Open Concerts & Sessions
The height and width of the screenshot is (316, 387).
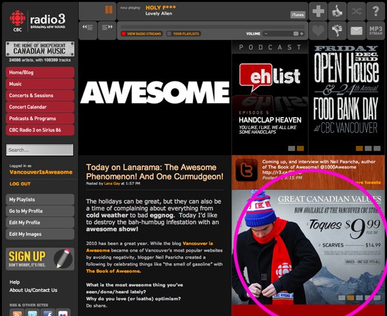point(40,95)
